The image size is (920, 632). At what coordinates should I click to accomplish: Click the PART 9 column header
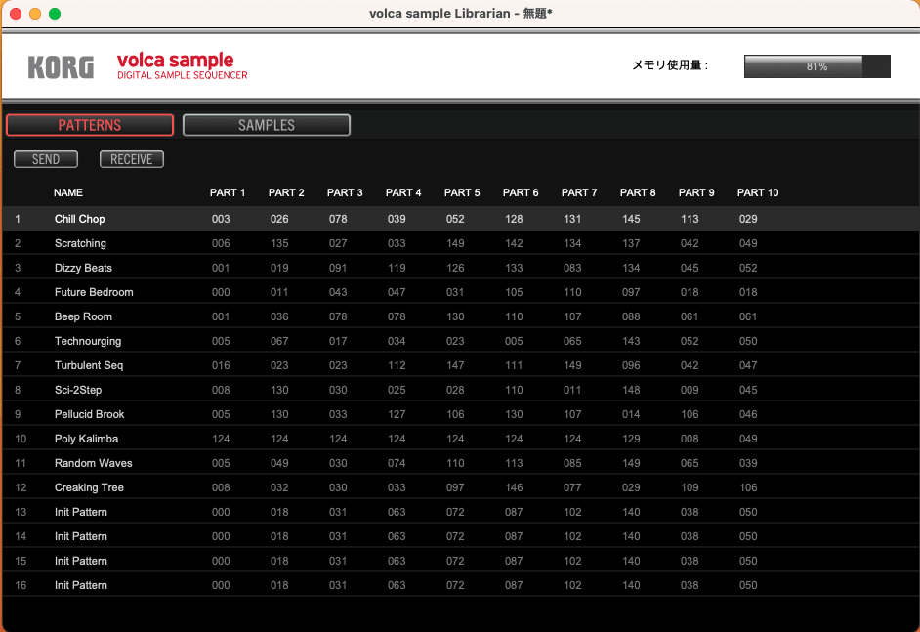696,192
